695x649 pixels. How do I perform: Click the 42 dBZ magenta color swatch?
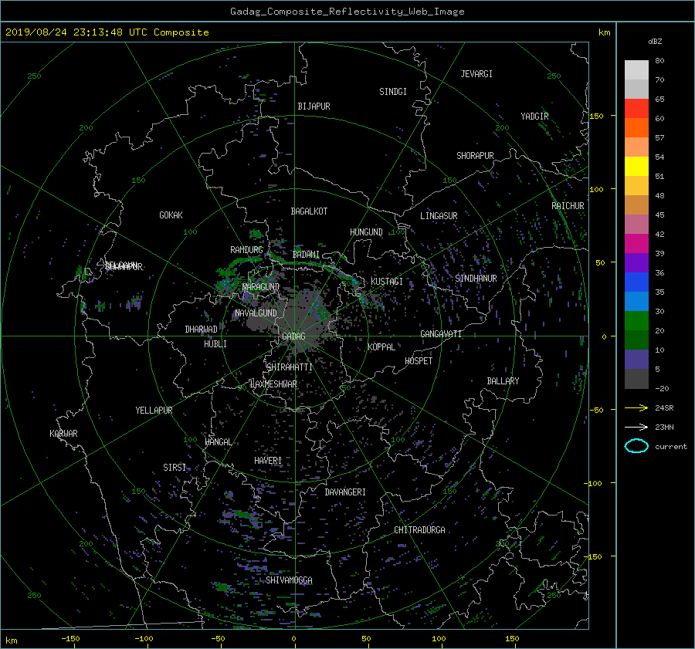[636, 243]
